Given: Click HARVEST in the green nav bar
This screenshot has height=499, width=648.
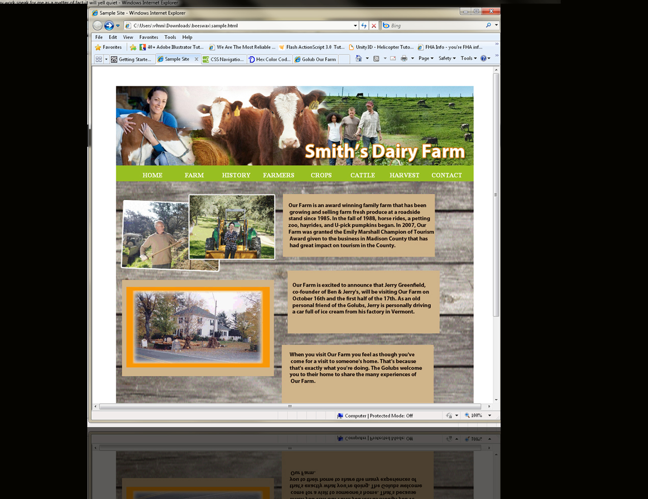Looking at the screenshot, I should point(405,175).
